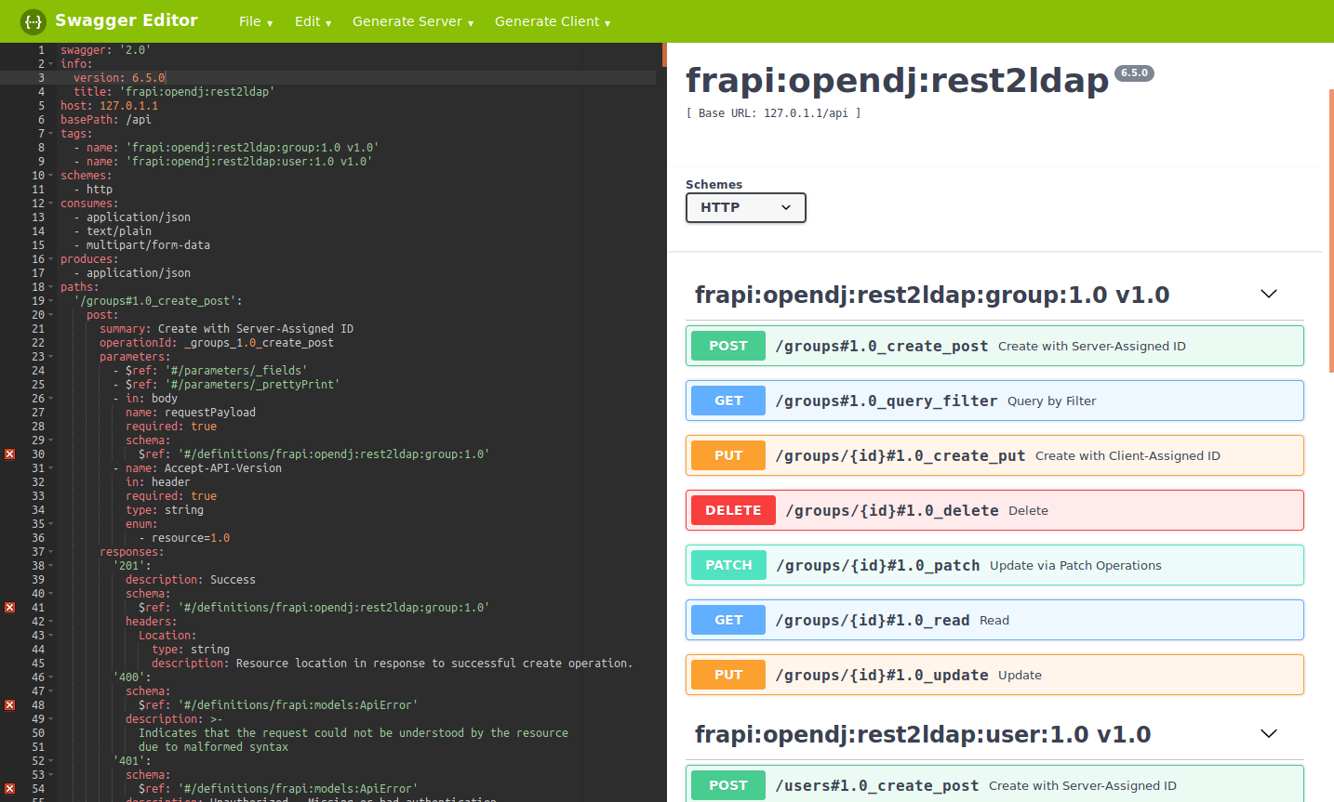Fold the paths section in the editor gutter
1334x802 pixels.
coord(52,286)
